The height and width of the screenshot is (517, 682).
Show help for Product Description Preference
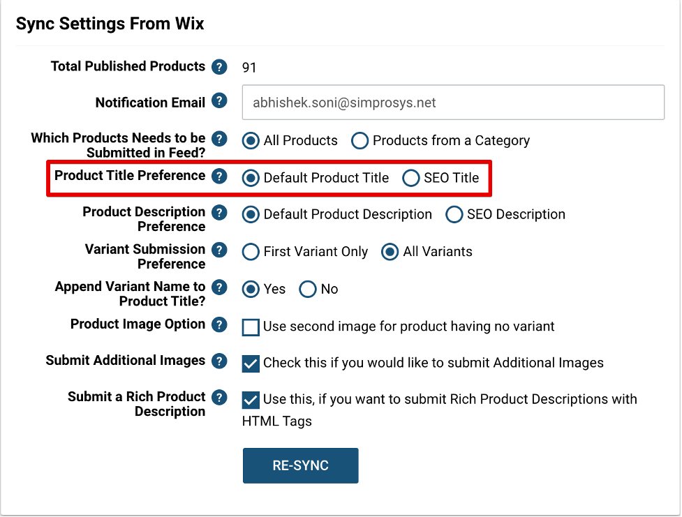tap(219, 213)
